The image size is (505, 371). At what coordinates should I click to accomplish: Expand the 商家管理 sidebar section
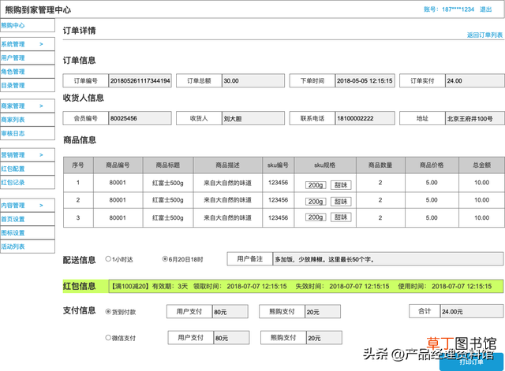click(x=28, y=106)
